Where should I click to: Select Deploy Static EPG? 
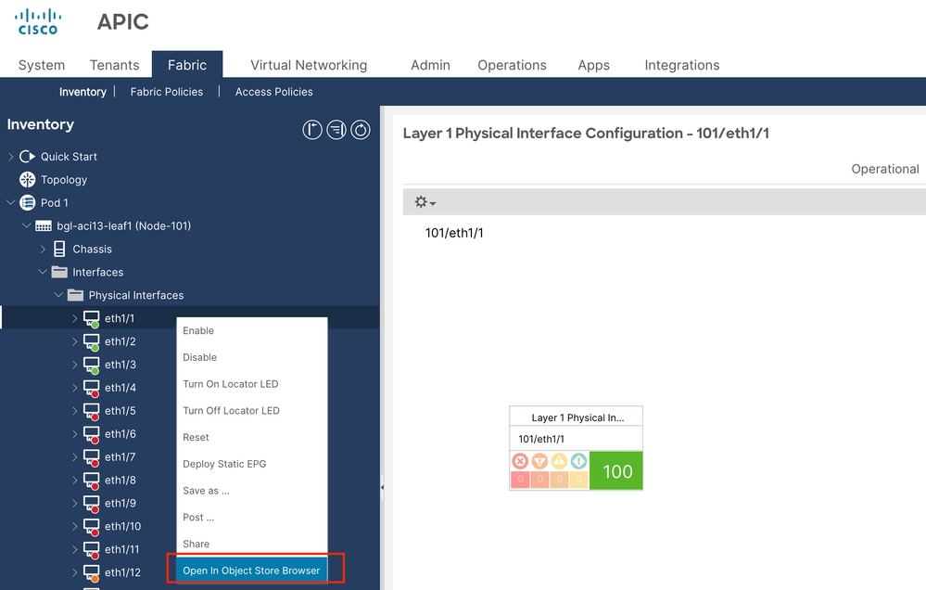pos(251,464)
